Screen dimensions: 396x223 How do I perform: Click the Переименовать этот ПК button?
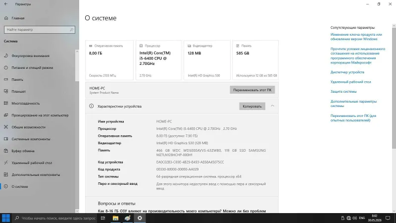click(x=252, y=90)
